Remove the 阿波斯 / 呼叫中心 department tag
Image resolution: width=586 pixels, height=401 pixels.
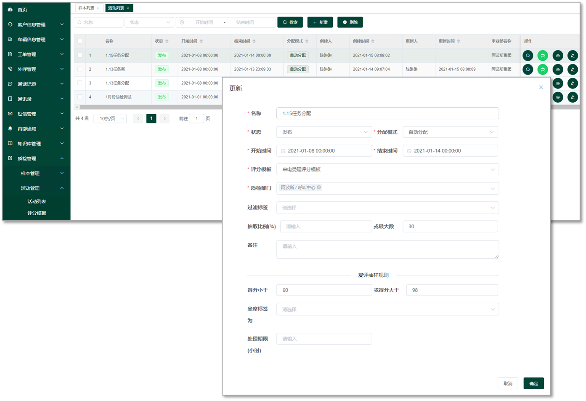point(319,187)
